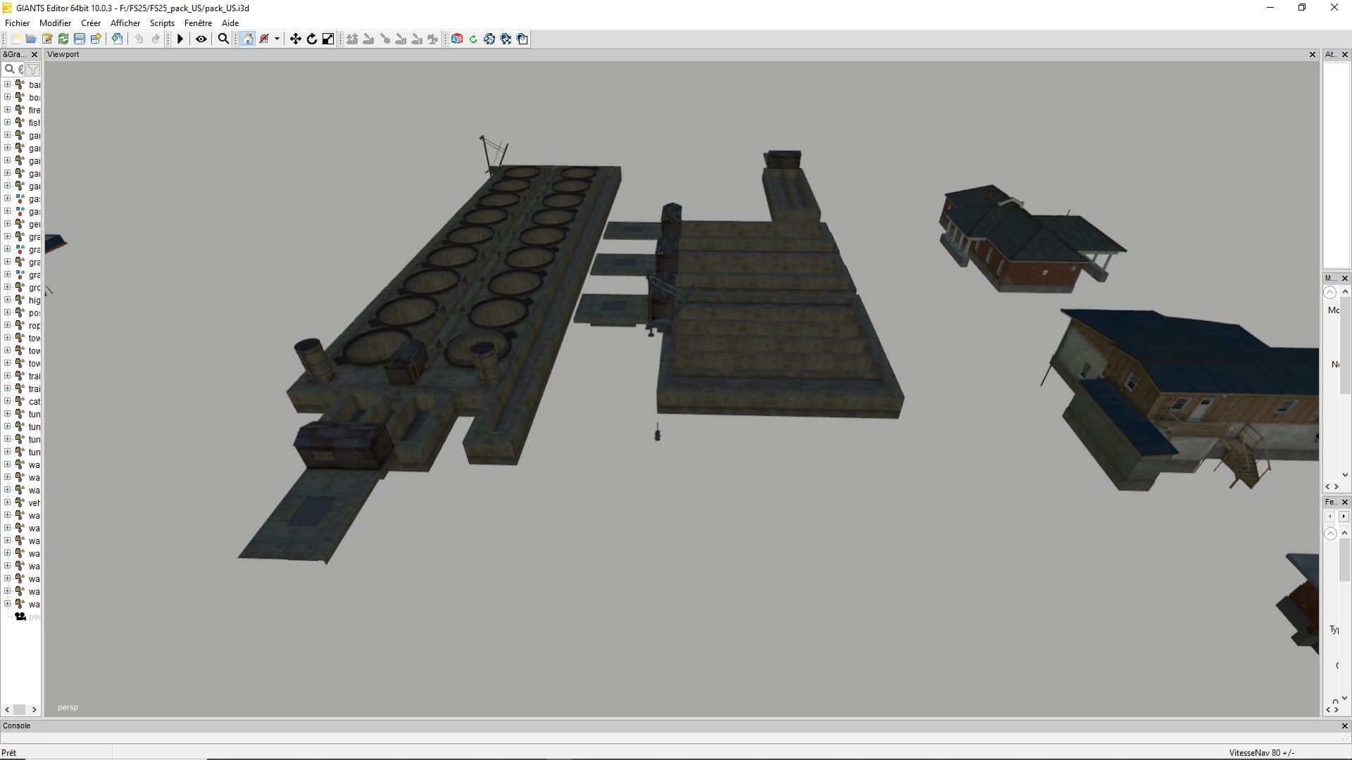
Task: Open the Scripts menu
Action: pyautogui.click(x=161, y=23)
